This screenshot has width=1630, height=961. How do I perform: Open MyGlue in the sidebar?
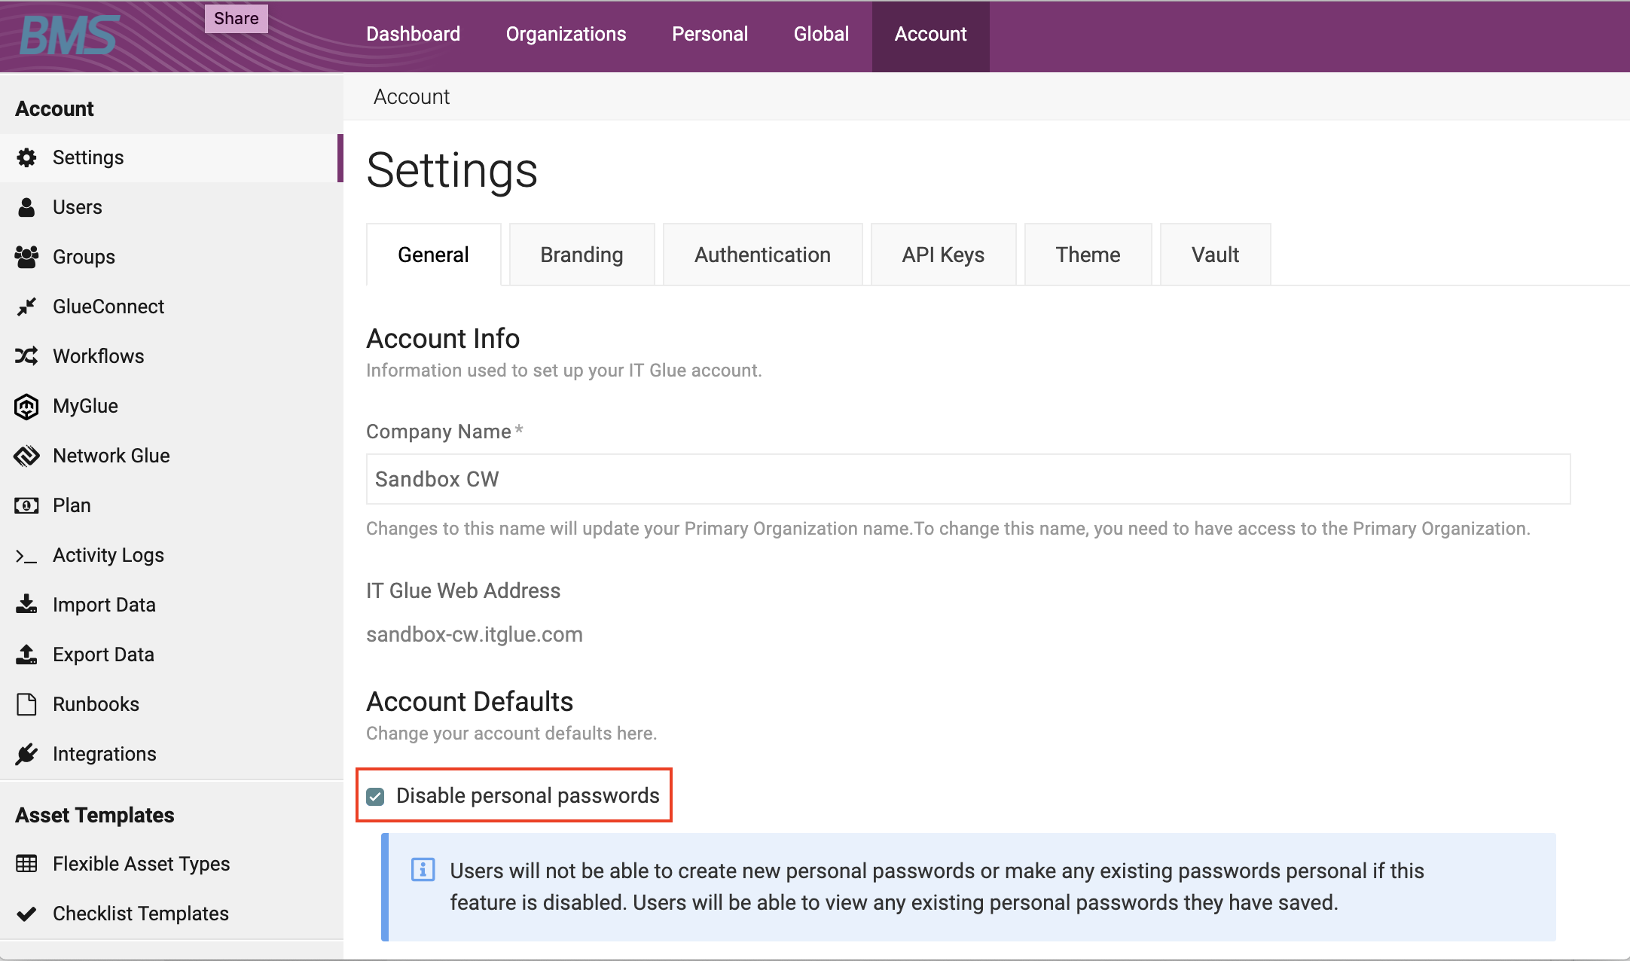(172, 406)
